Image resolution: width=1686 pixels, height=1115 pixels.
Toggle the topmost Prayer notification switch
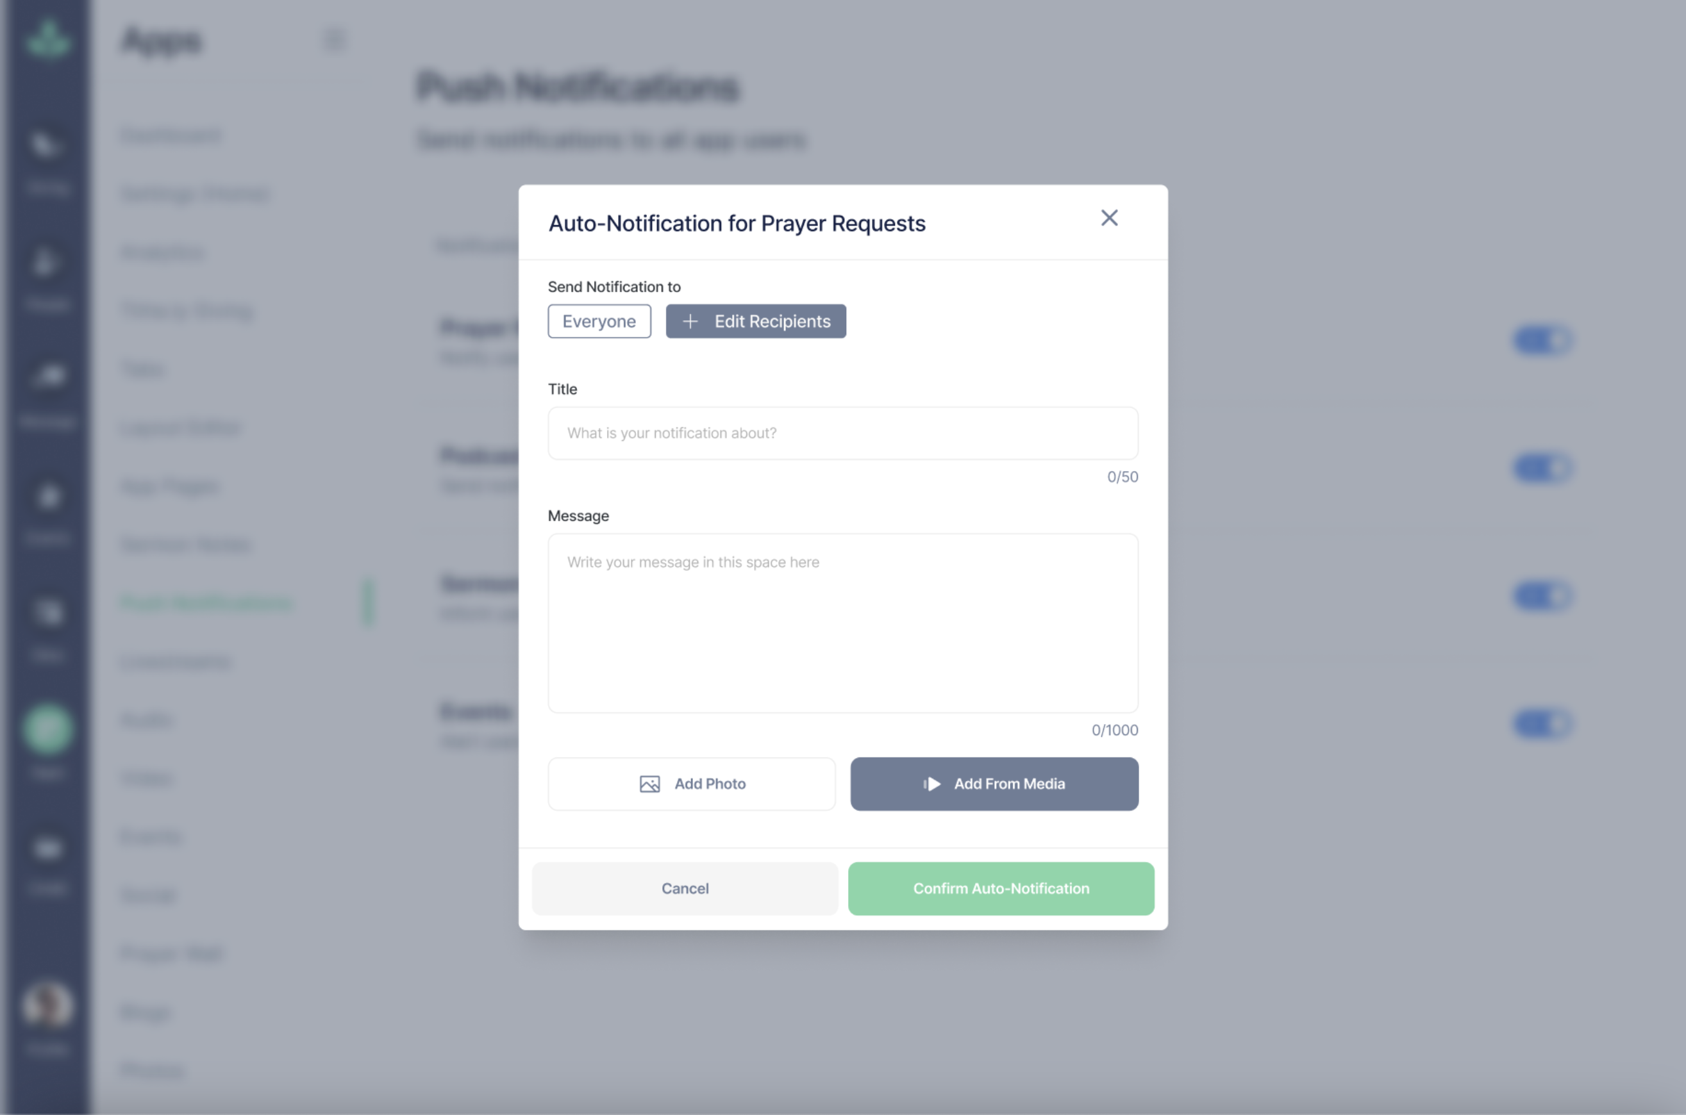tap(1542, 341)
